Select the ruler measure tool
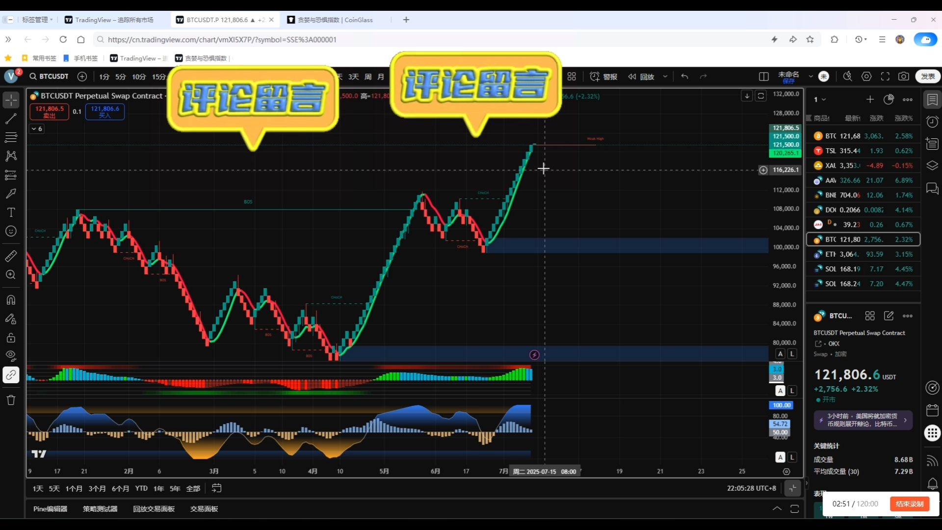Image resolution: width=942 pixels, height=530 pixels. pyautogui.click(x=11, y=256)
